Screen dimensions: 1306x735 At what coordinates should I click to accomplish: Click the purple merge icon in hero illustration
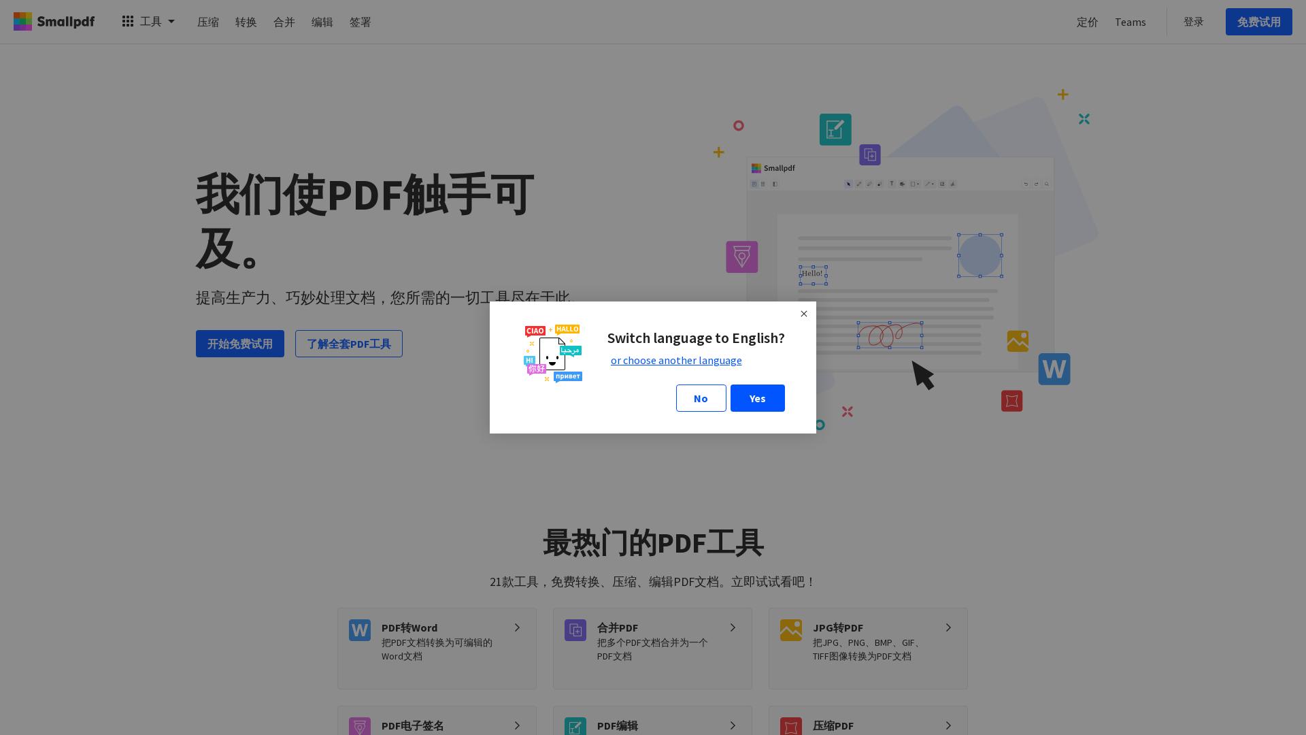(870, 154)
